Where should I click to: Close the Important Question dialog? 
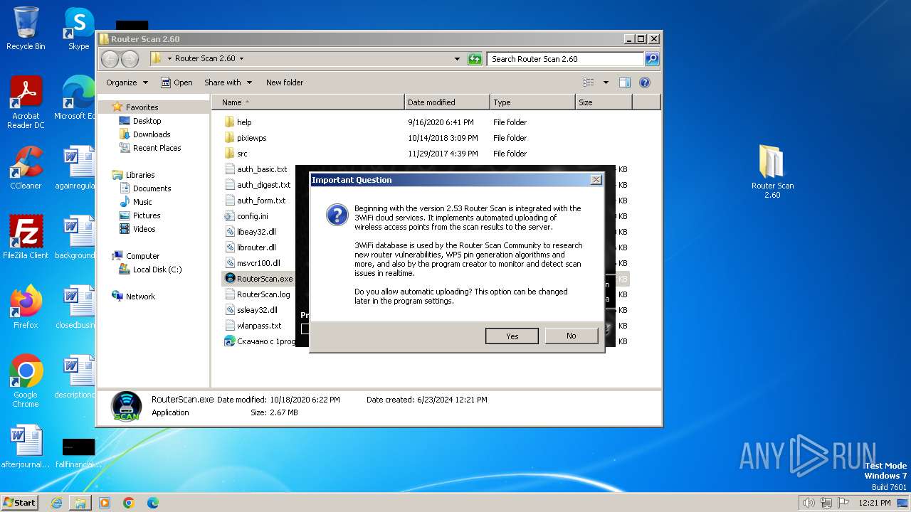pyautogui.click(x=596, y=180)
